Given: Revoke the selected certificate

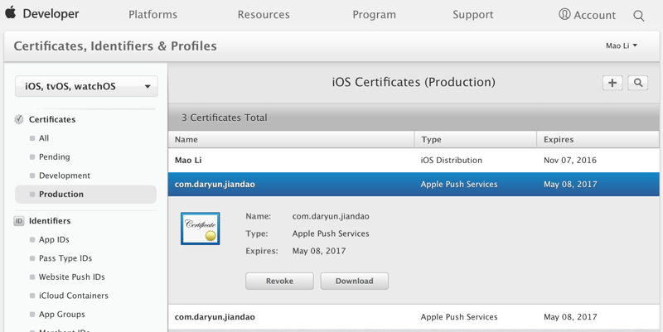Looking at the screenshot, I should coord(279,281).
